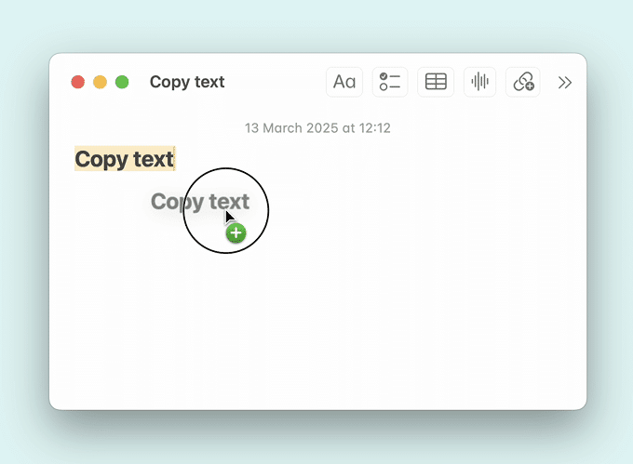The width and height of the screenshot is (633, 464).
Task: Start an audio recording with waveform icon
Action: pos(479,82)
